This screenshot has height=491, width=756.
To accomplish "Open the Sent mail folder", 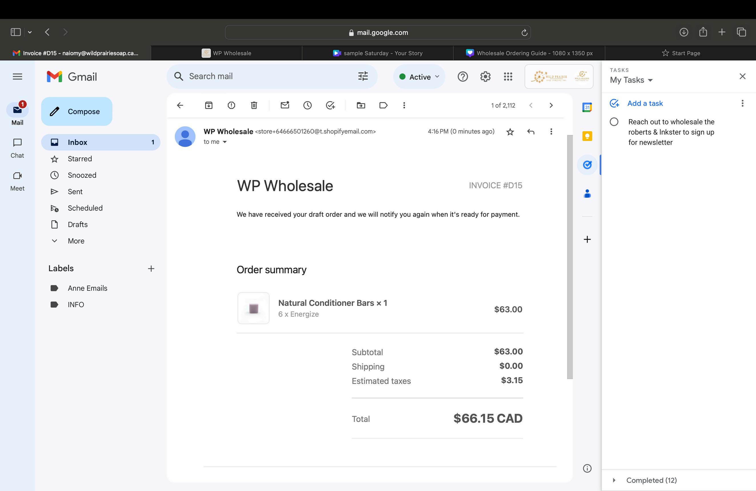I will click(x=75, y=192).
